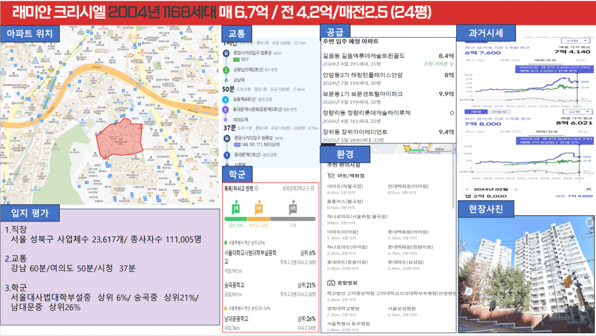
Task: Select 매매/전세 tab in lower chart
Action: [x=546, y=131]
